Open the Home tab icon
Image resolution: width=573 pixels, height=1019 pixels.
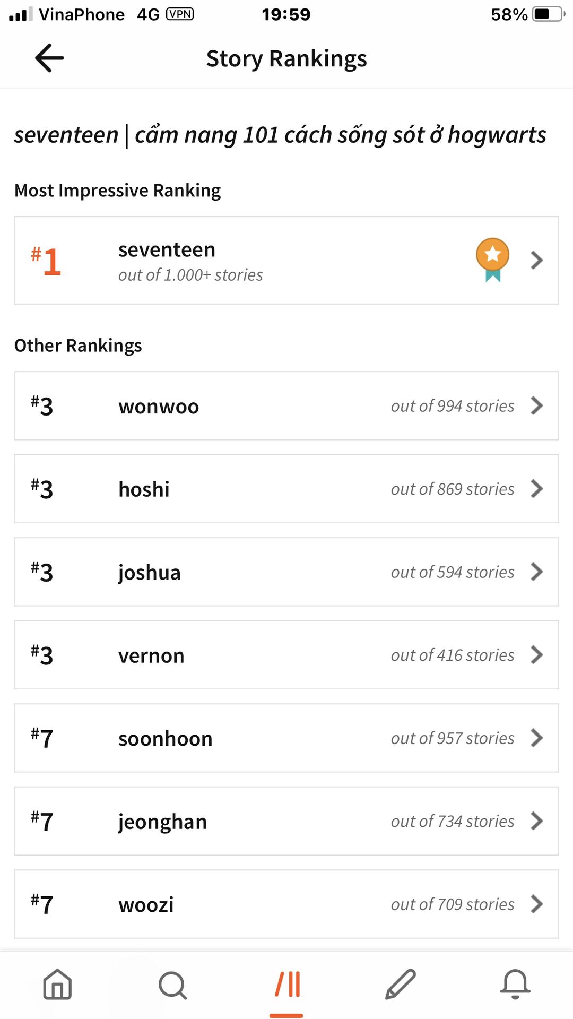coord(57,985)
